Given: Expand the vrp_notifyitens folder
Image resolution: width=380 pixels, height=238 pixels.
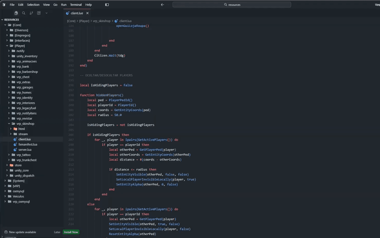Looking at the screenshot, I should click(x=32, y=113).
